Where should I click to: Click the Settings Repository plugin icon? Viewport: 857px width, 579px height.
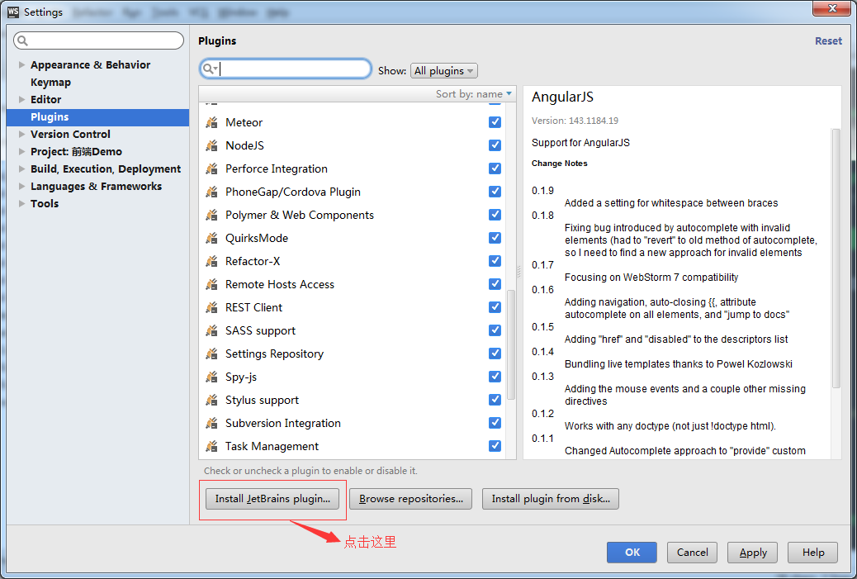coord(211,354)
